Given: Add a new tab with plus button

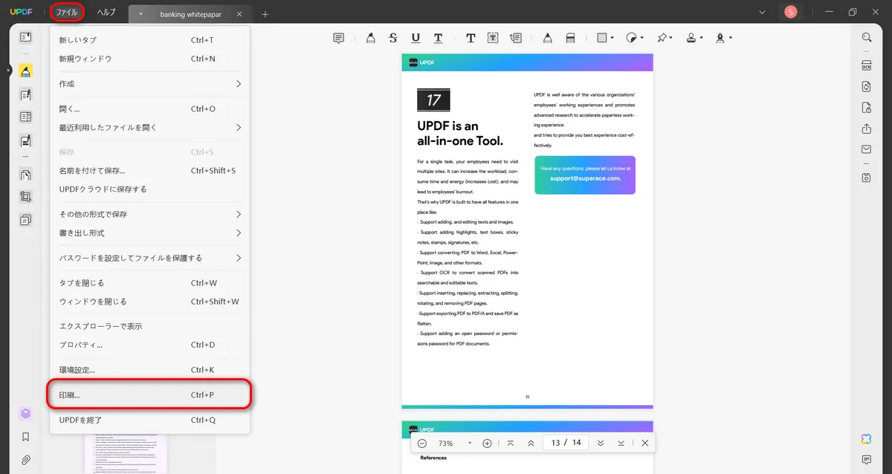Looking at the screenshot, I should (265, 14).
